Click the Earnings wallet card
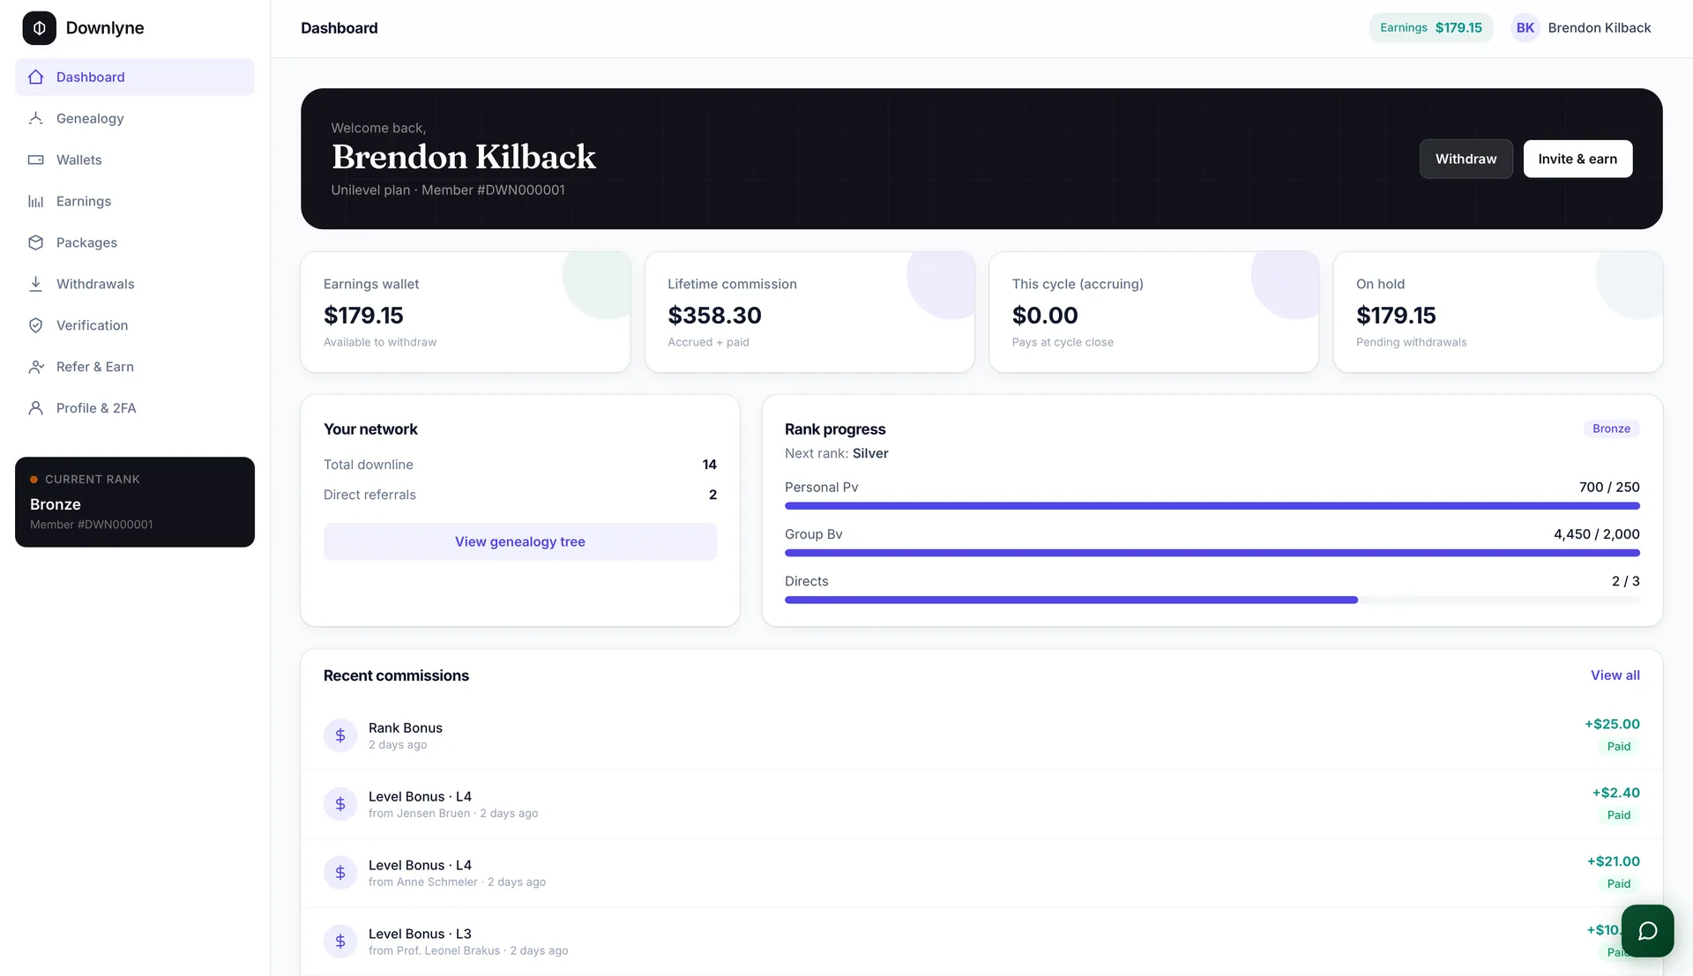The image size is (1693, 976). tap(466, 312)
